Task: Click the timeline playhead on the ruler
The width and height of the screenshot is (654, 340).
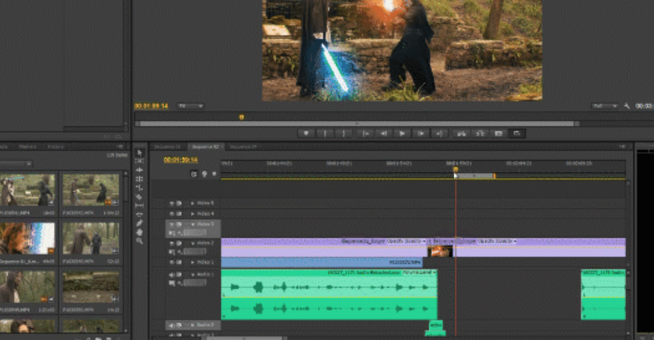Action: pos(455,169)
